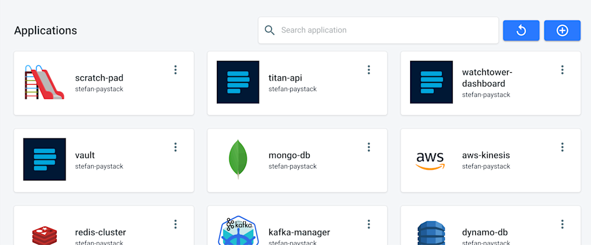Click the refresh applications button
The width and height of the screenshot is (591, 245).
point(521,30)
